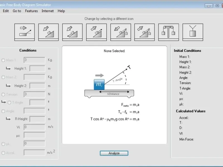The height and width of the screenshot is (167, 223).
Task: Click the Mass 2 input field
Action: pos(34,77)
